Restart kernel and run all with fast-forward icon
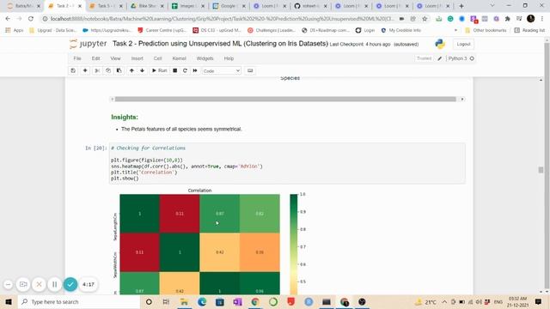 (x=195, y=70)
